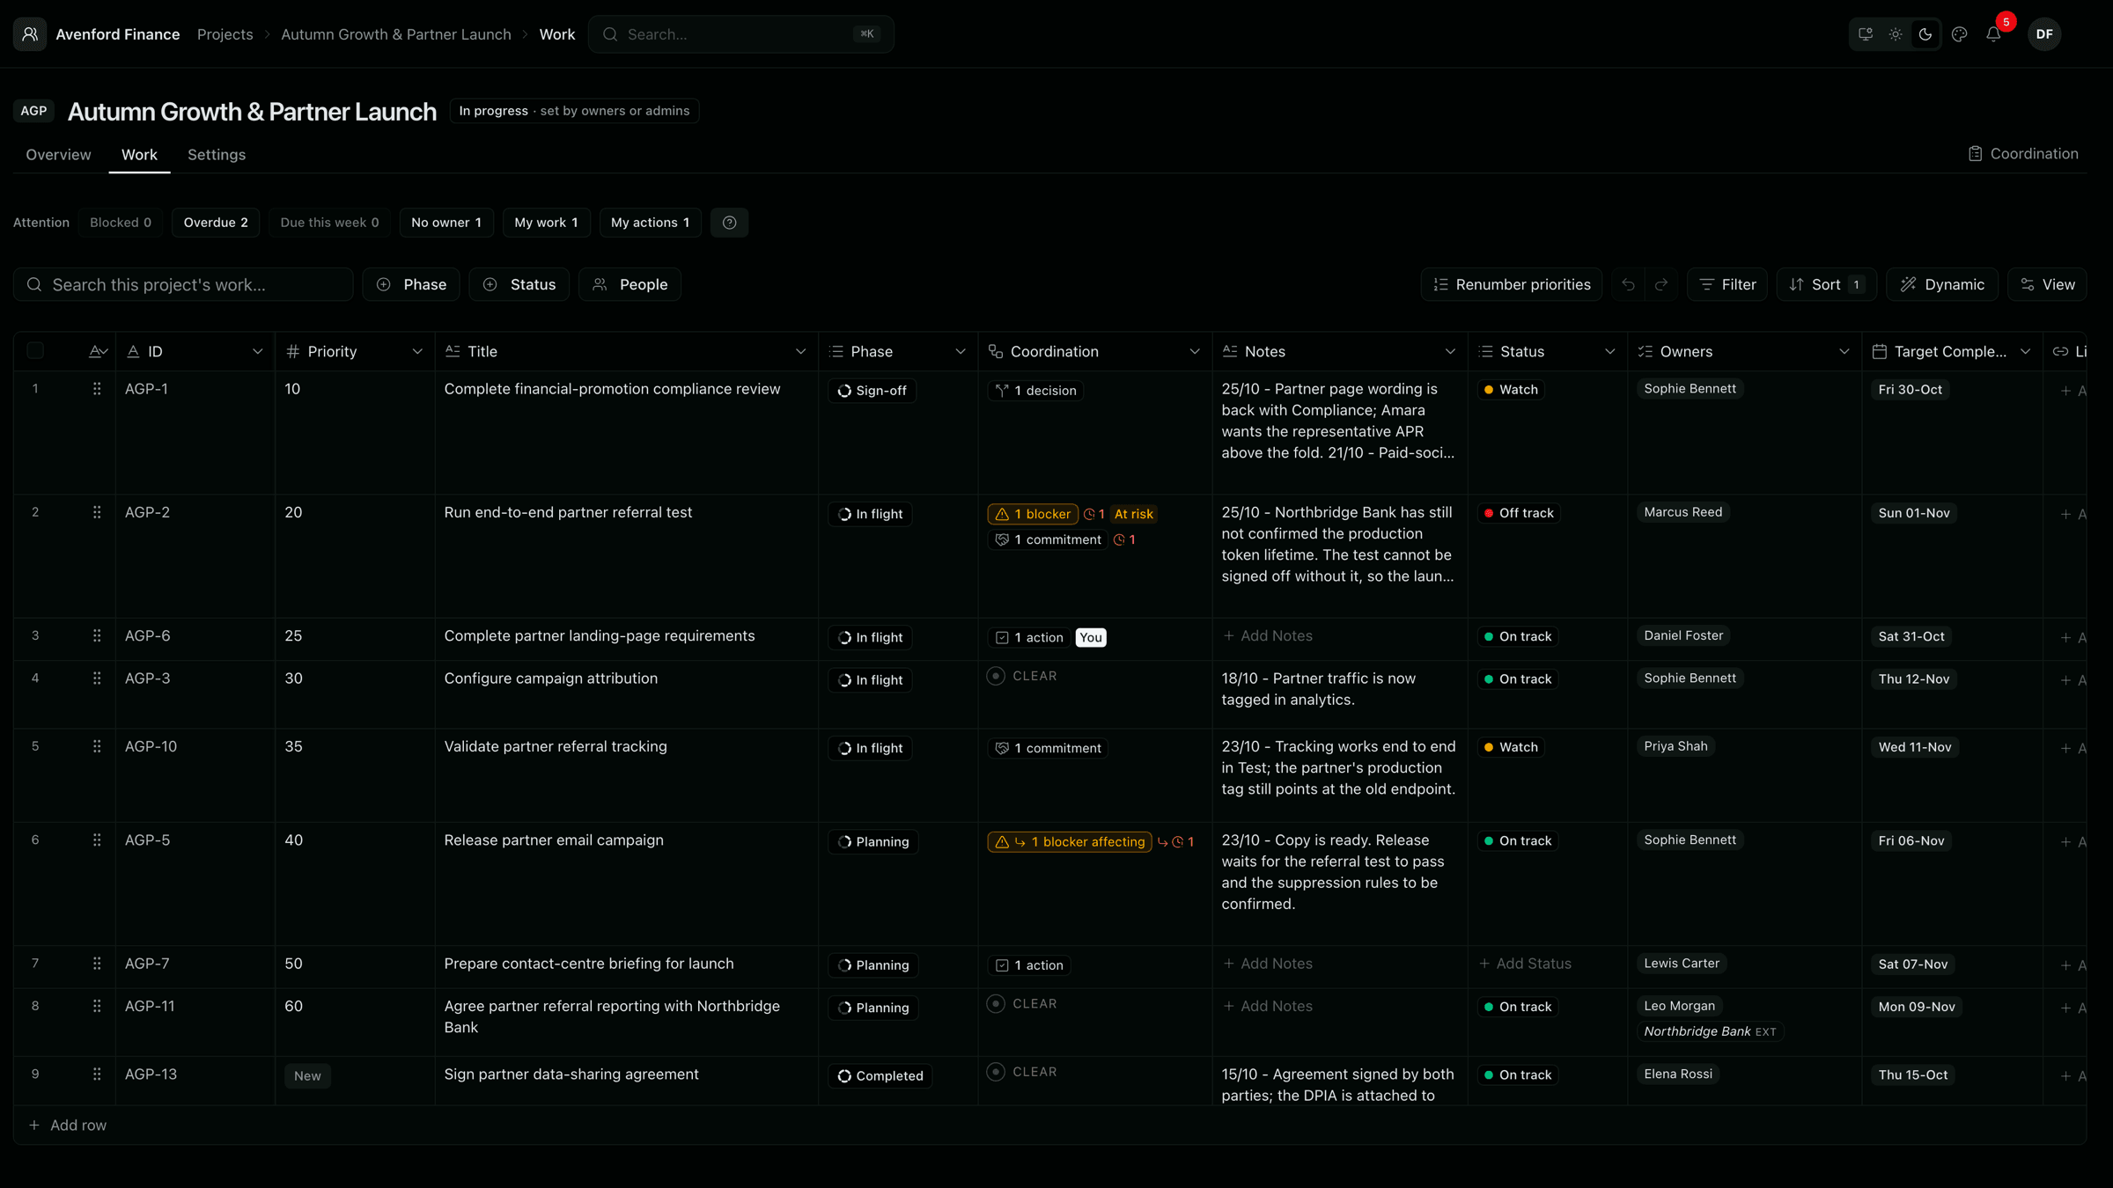Open Watch status pill on AGP-1
Screen dimensions: 2113x1188
coord(1511,390)
